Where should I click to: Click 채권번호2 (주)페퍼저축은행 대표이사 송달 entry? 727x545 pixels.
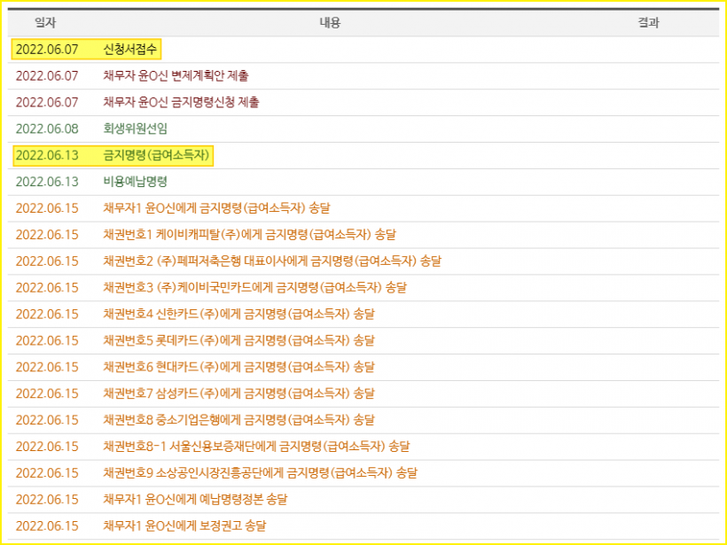pos(272,261)
